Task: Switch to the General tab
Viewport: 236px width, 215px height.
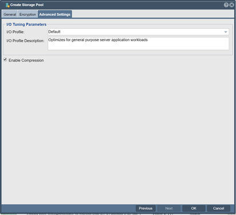Action: click(x=10, y=14)
